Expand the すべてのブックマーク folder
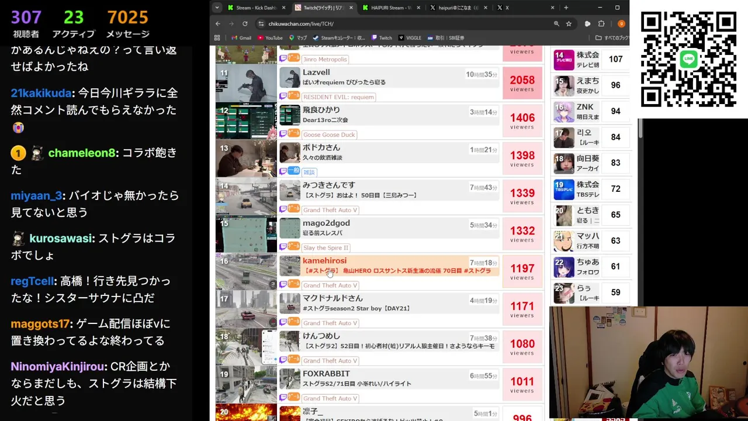 612,38
